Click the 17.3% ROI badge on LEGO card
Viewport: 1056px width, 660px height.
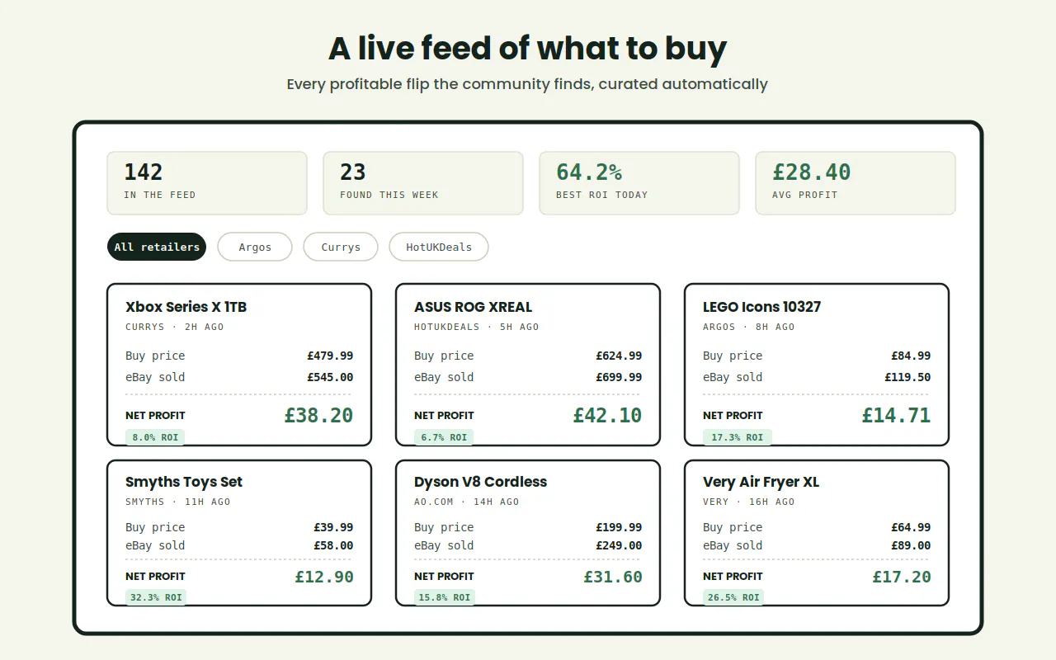tap(738, 437)
